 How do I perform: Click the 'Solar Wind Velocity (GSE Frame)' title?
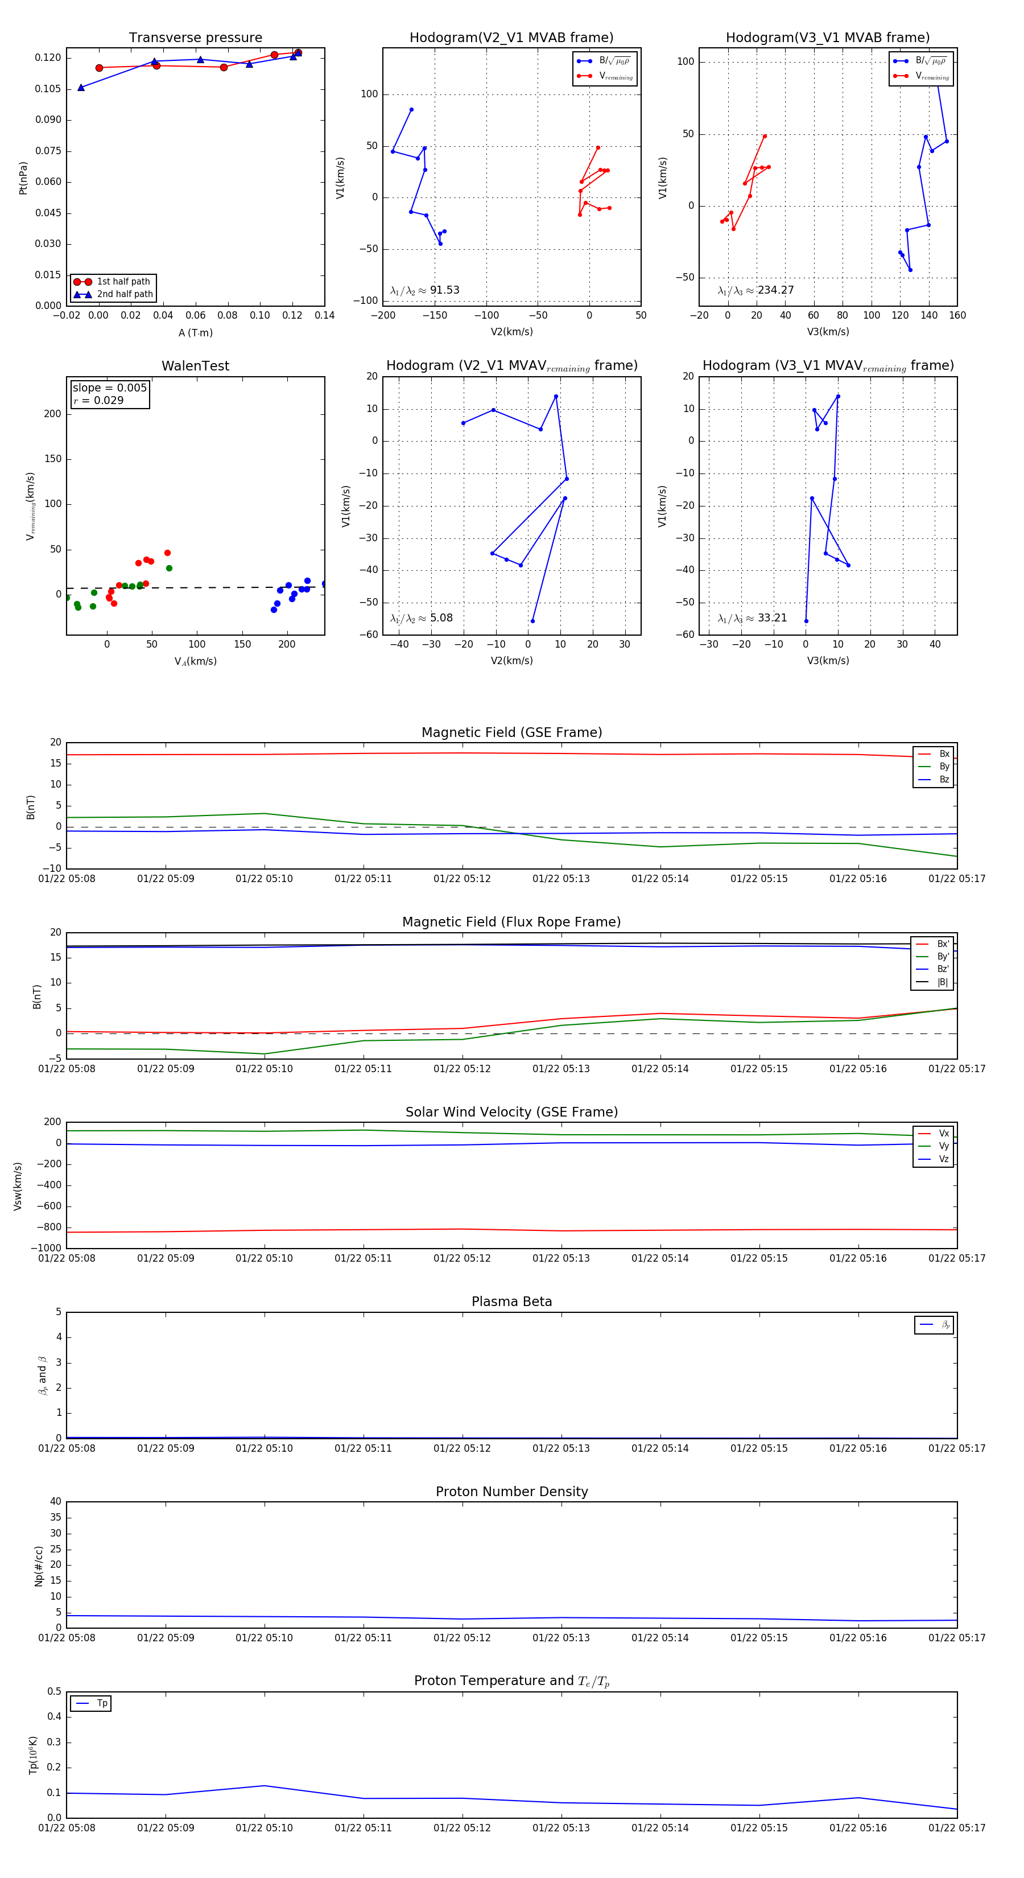point(511,1112)
